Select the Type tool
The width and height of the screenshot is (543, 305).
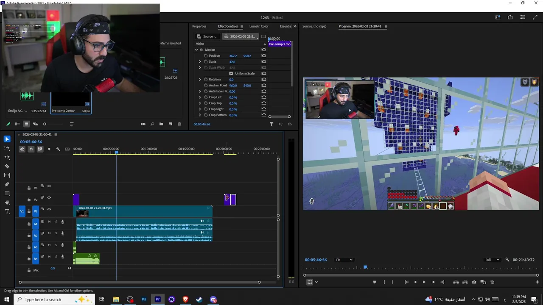(x=7, y=211)
